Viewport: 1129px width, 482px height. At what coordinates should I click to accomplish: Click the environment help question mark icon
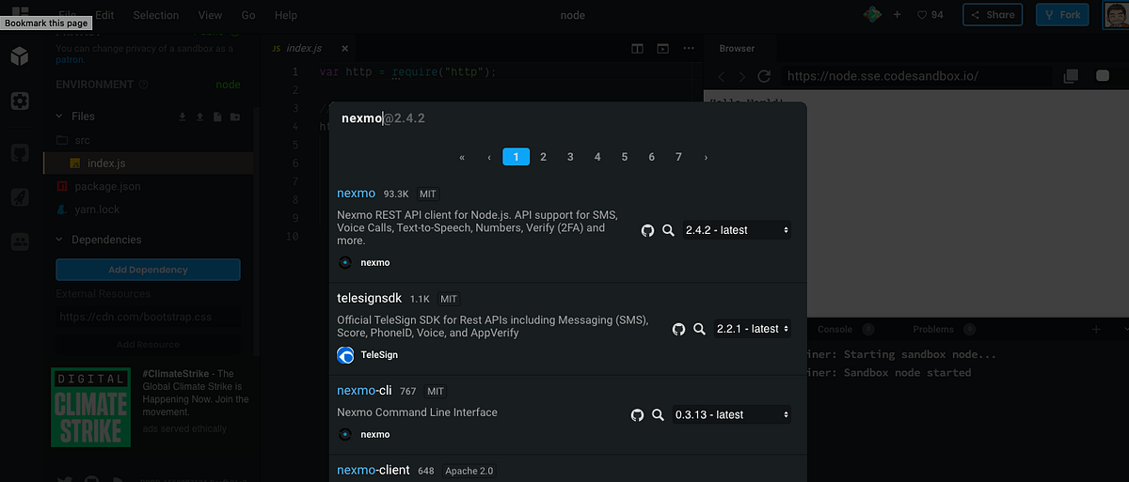(x=143, y=85)
